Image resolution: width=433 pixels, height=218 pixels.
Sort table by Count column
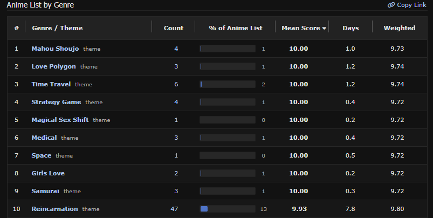pyautogui.click(x=173, y=28)
